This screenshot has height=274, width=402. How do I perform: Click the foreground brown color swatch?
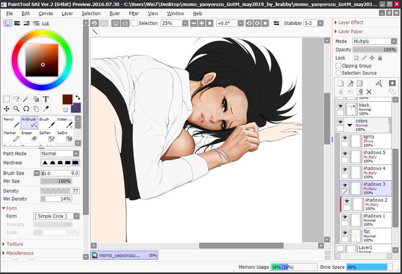(x=67, y=99)
